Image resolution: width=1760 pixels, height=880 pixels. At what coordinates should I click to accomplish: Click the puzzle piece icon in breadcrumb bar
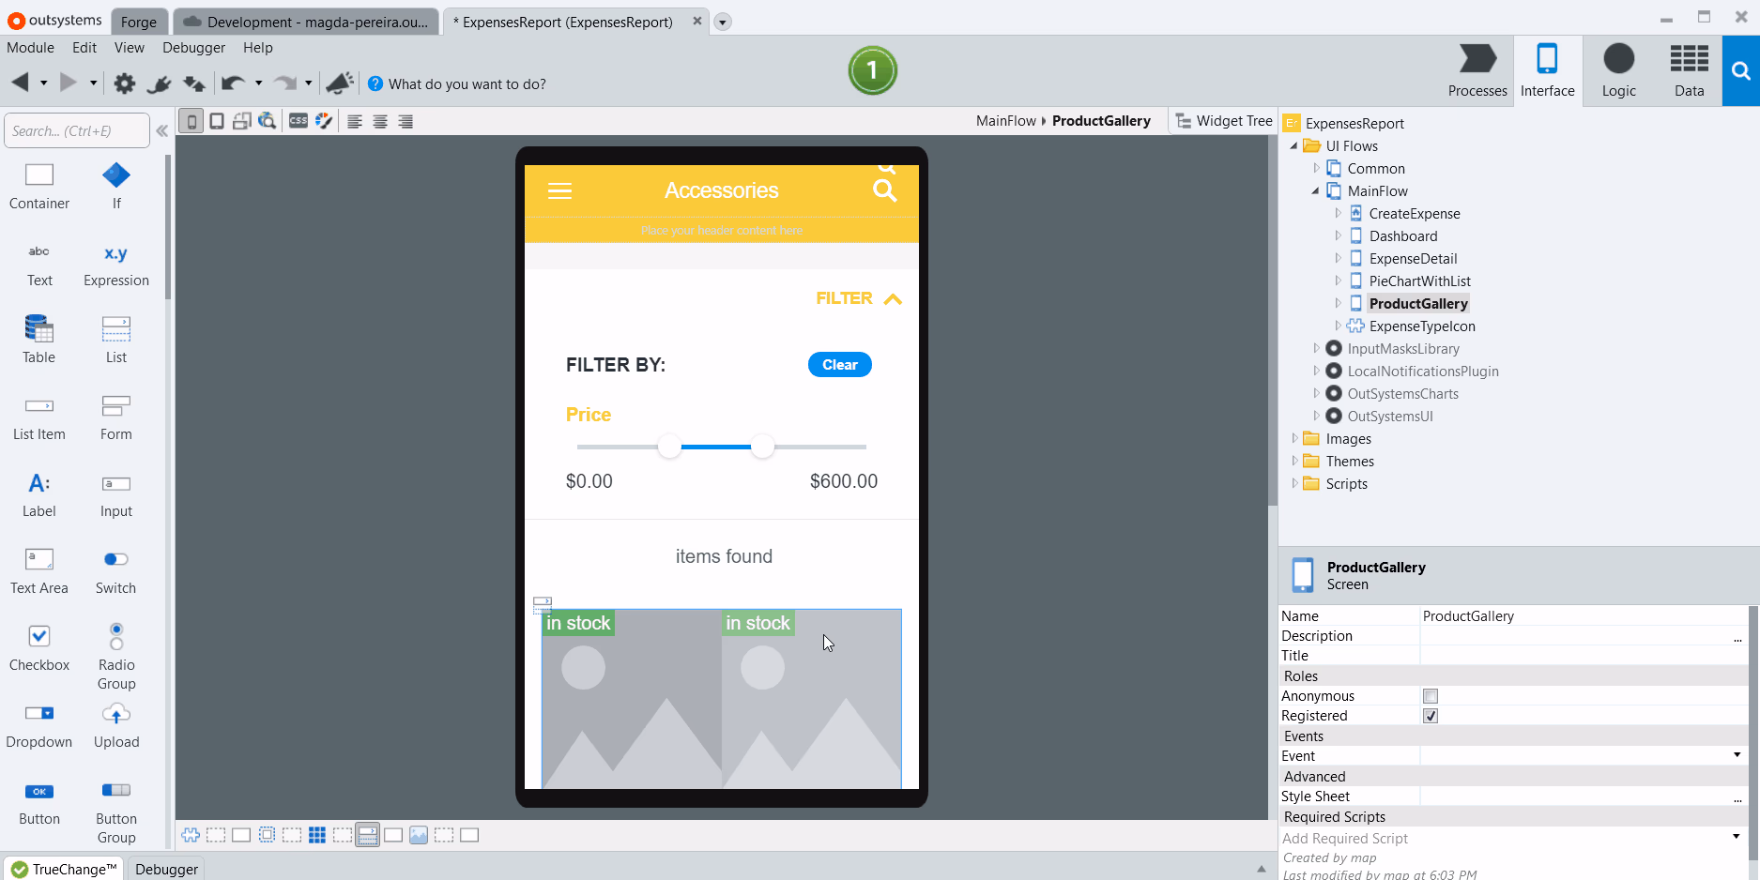pyautogui.click(x=191, y=835)
